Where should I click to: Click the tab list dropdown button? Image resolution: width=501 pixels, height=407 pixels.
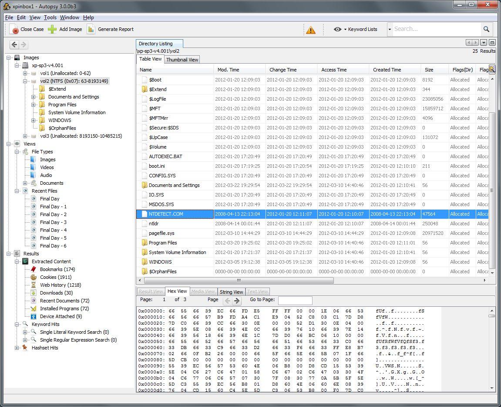pos(484,43)
